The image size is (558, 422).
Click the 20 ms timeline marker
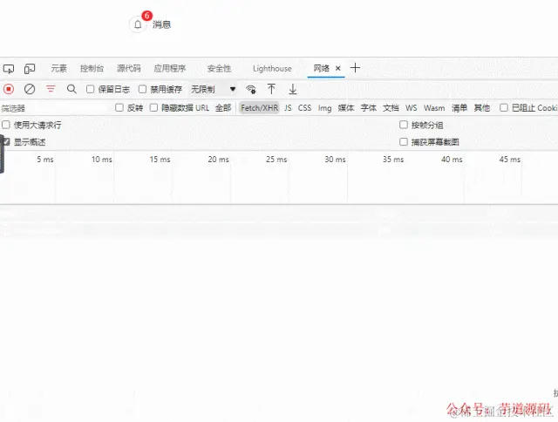(x=219, y=159)
